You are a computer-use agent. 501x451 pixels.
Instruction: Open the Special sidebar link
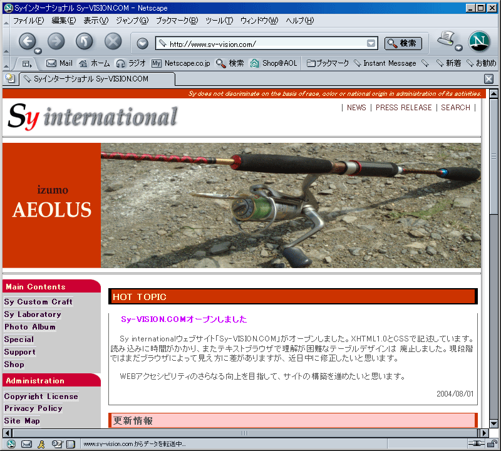point(19,340)
